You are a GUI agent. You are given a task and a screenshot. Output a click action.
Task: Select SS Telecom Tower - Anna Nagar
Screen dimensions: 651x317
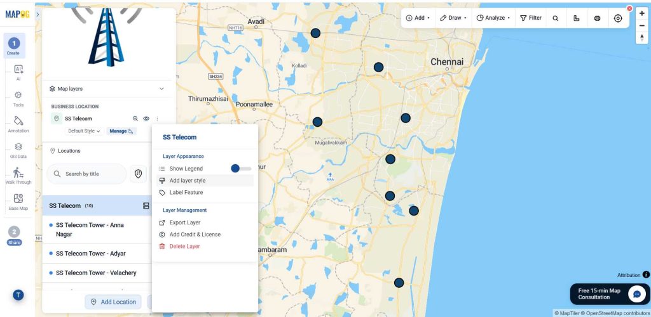pyautogui.click(x=98, y=230)
